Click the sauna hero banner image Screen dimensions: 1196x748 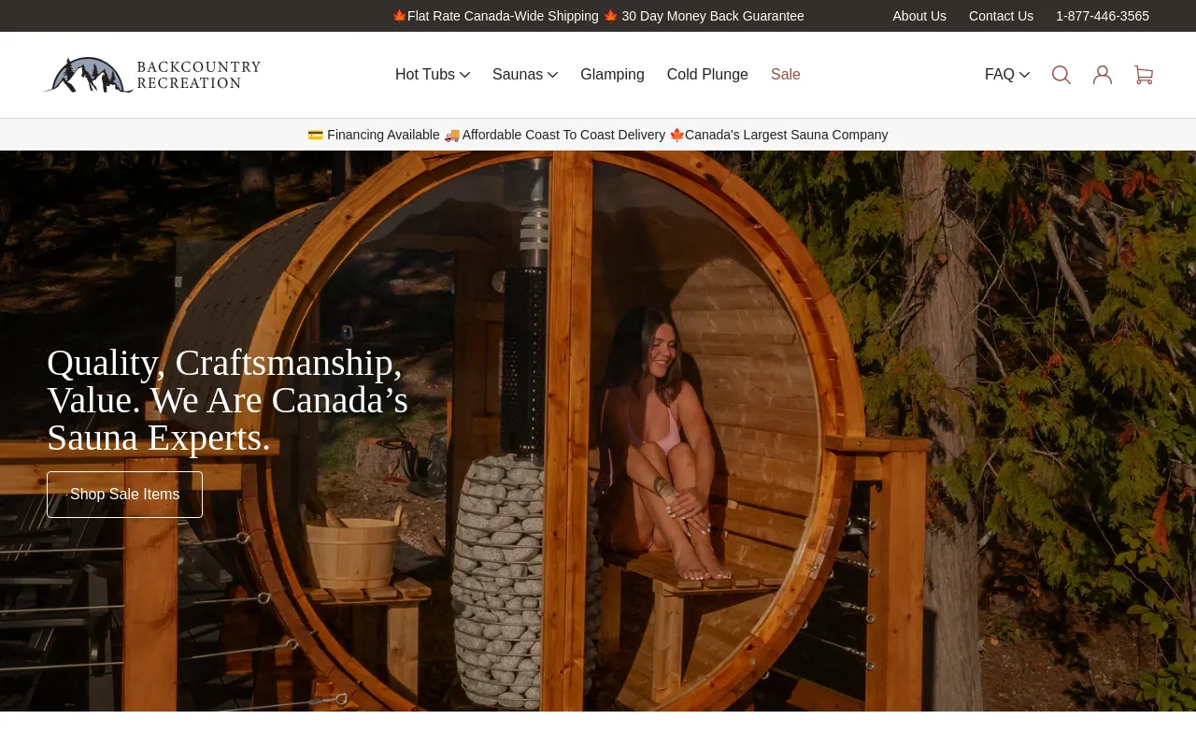598,431
